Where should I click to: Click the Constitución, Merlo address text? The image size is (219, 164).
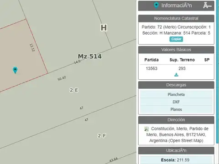point(177,135)
